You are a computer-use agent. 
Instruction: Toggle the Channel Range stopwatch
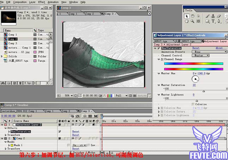[162, 59]
